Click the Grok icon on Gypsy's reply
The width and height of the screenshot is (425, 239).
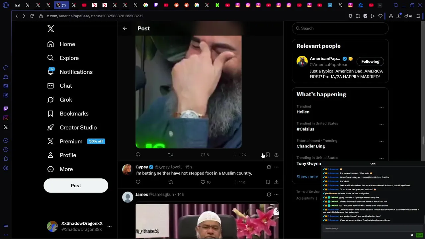(269, 167)
